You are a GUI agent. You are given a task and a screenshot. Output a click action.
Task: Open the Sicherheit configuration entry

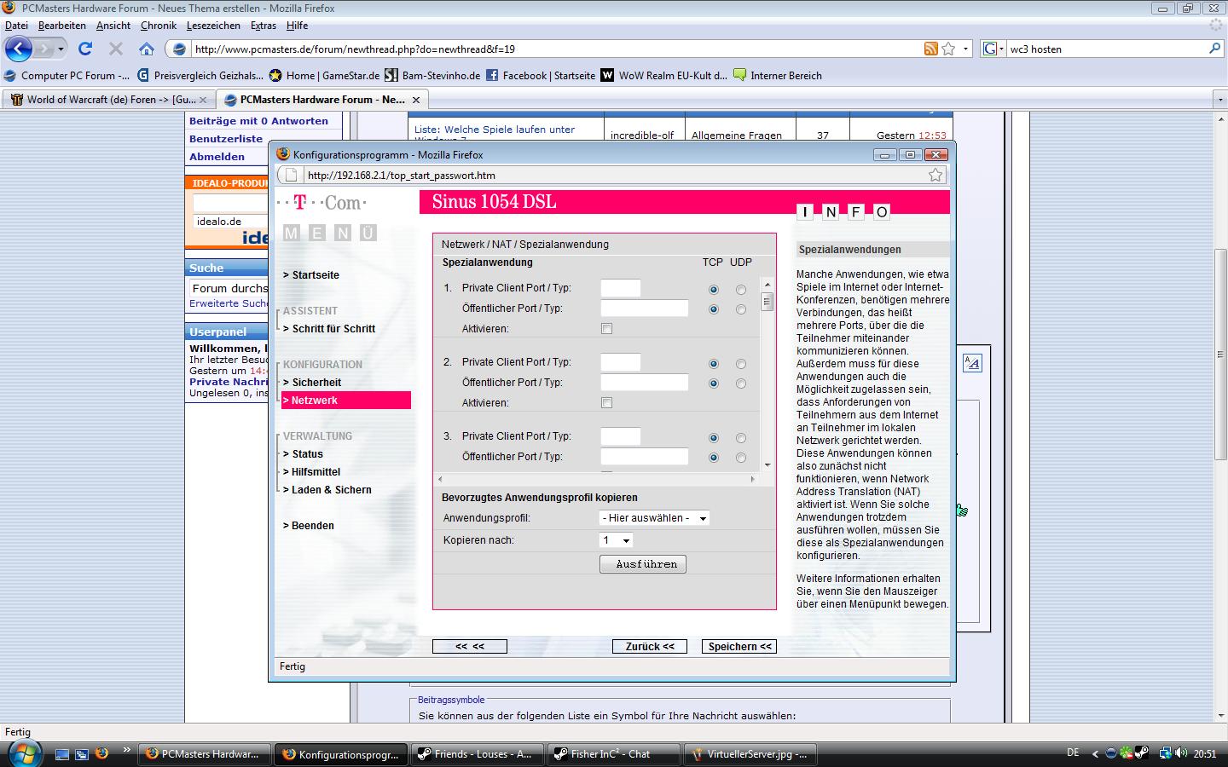(312, 383)
